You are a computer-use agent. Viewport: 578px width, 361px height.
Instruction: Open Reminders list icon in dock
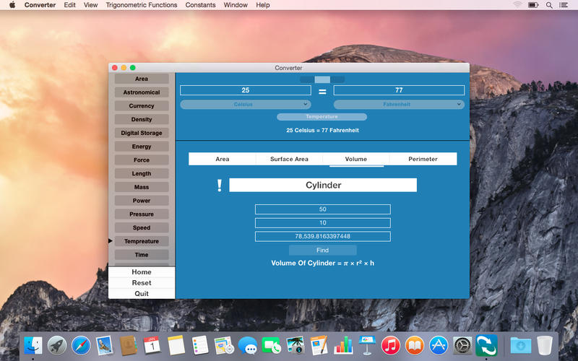[200, 346]
